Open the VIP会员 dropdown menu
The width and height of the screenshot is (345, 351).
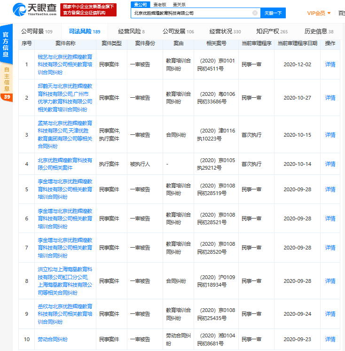pyautogui.click(x=319, y=13)
